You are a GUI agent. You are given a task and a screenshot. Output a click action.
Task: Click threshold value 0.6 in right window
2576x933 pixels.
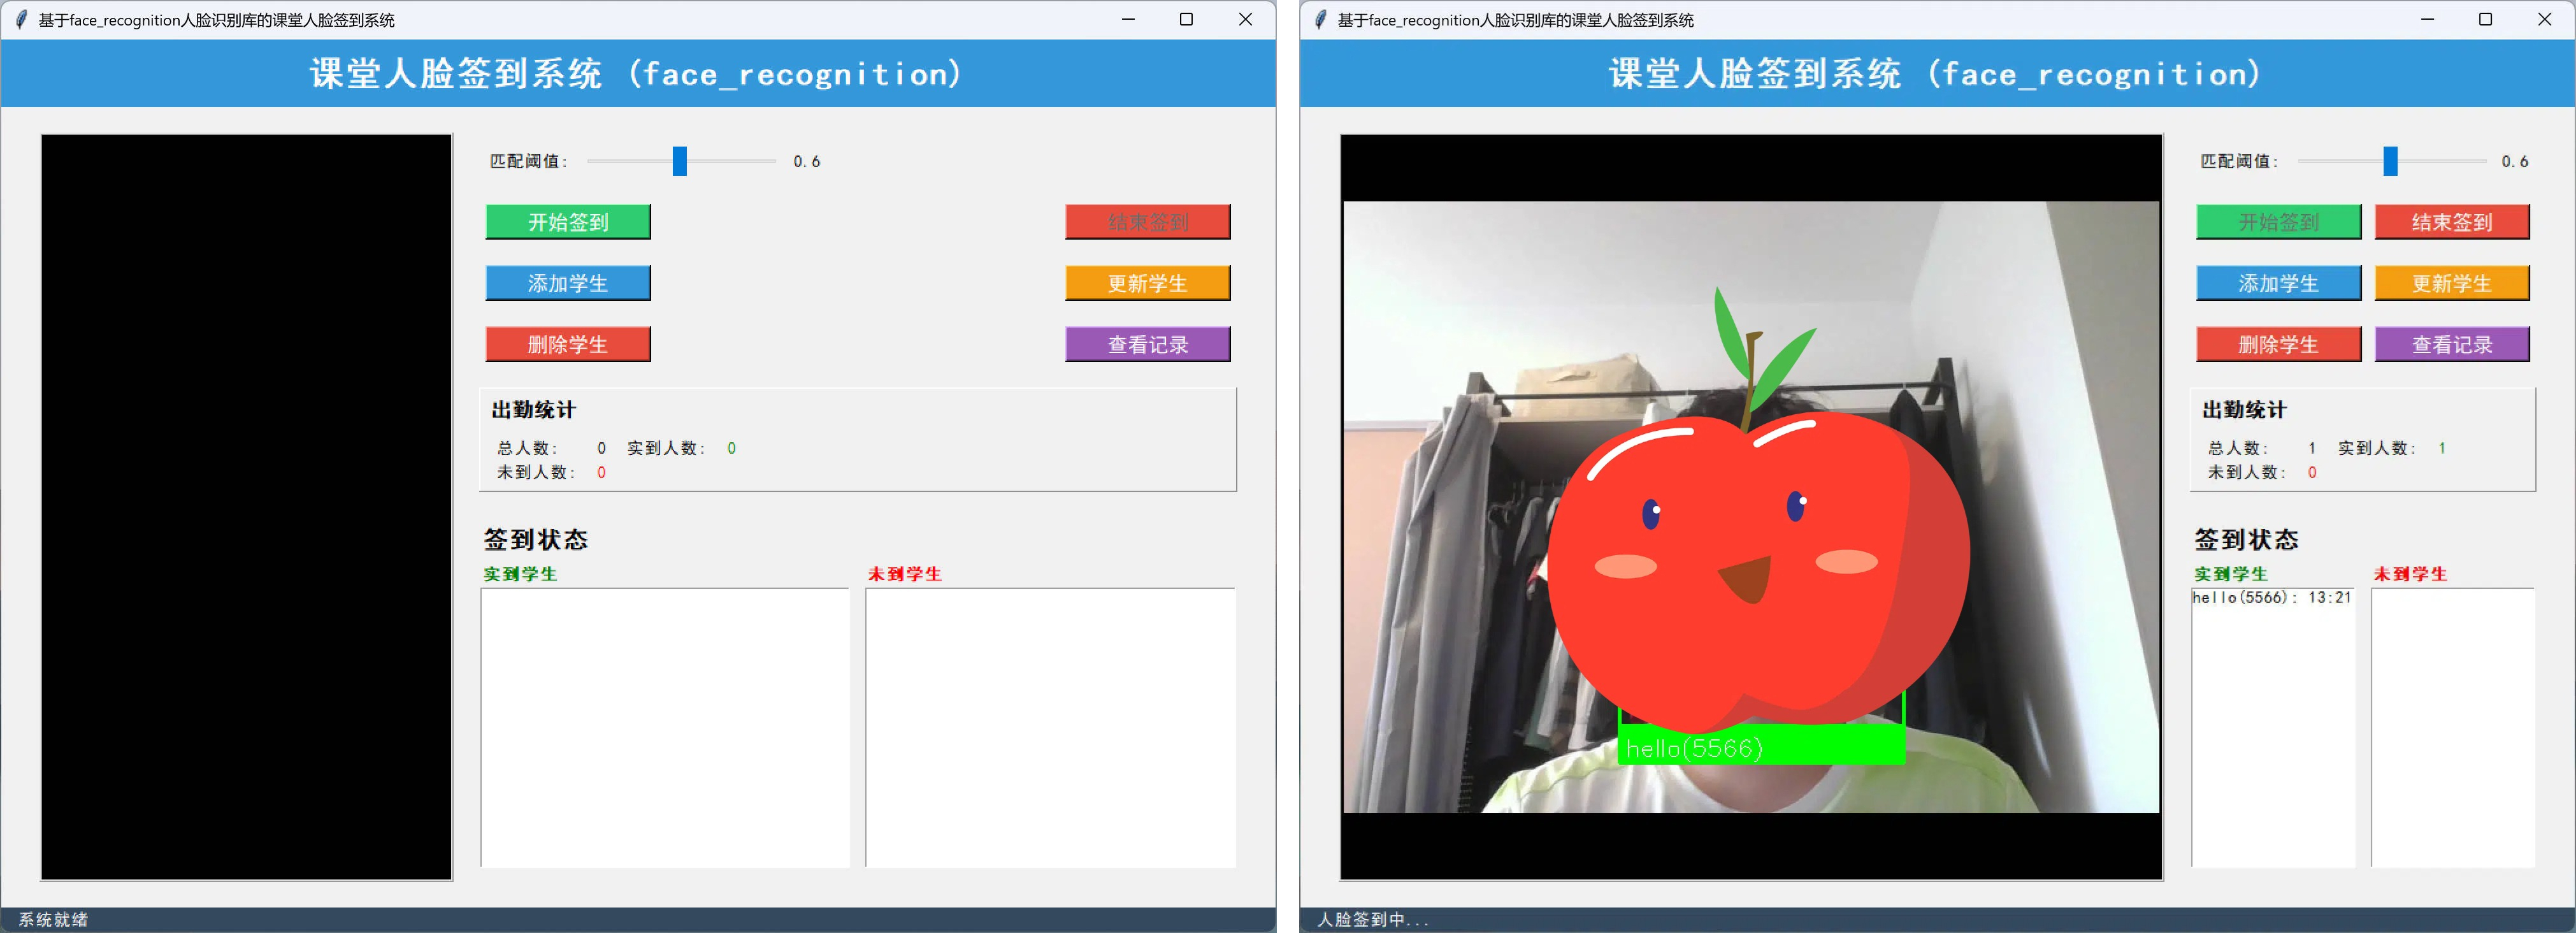pos(2514,161)
